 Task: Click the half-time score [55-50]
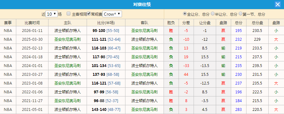click(x=113, y=31)
